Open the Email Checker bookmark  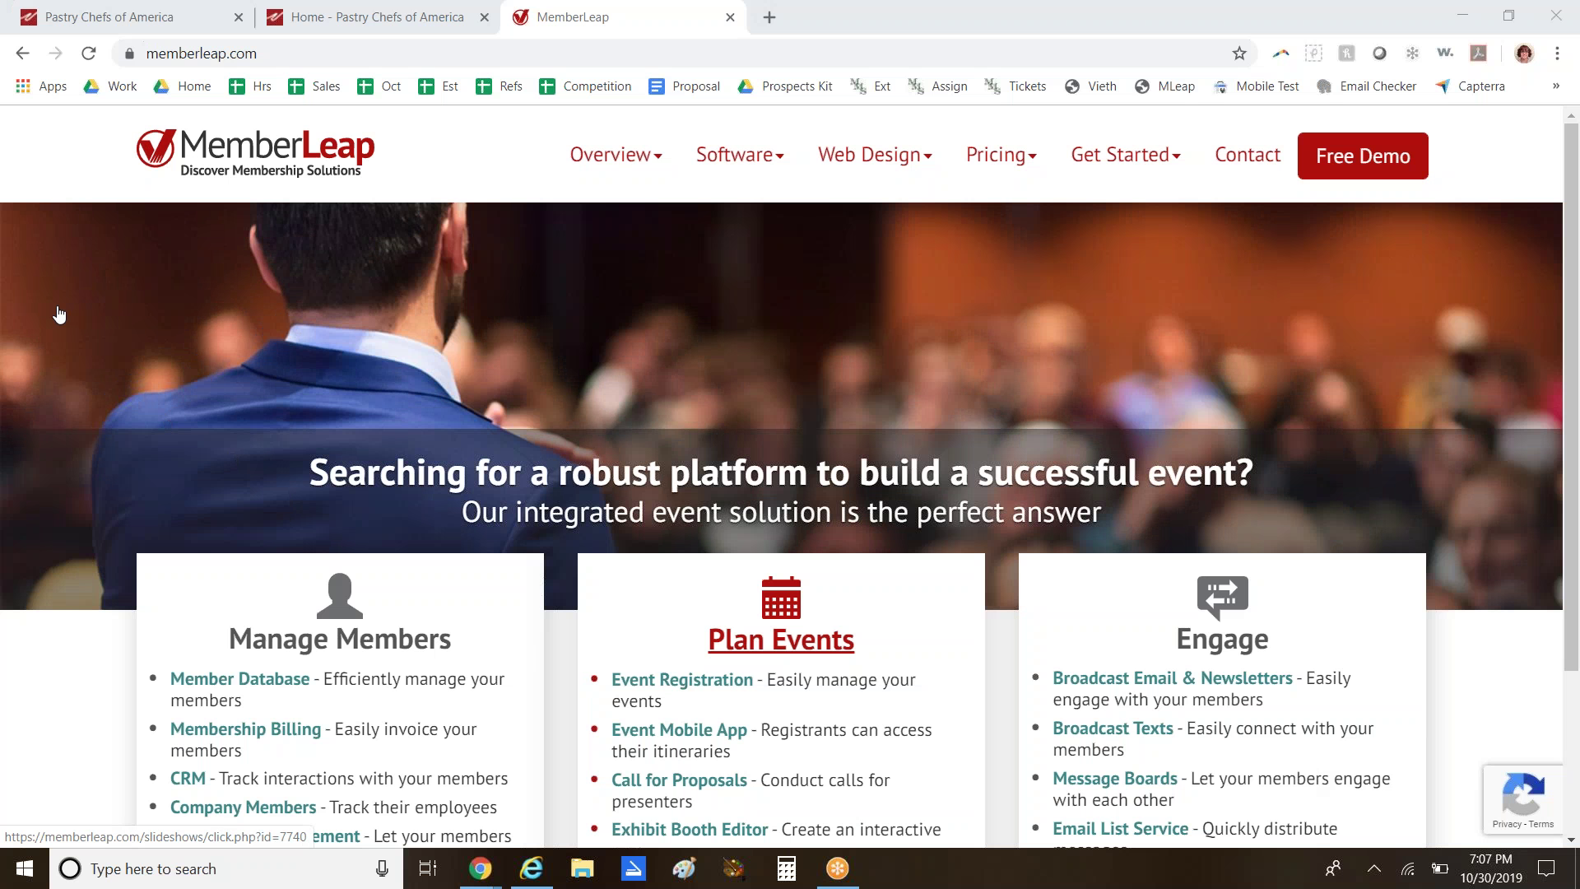(1367, 86)
